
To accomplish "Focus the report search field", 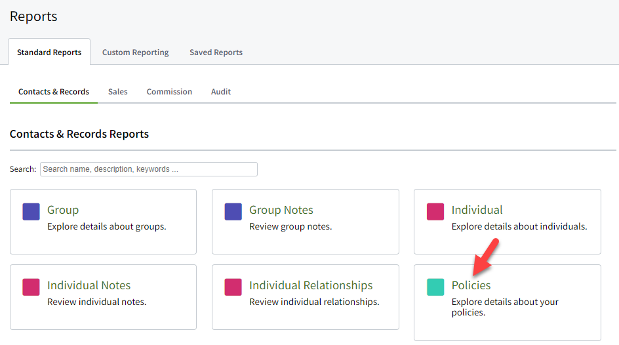I will (x=149, y=169).
